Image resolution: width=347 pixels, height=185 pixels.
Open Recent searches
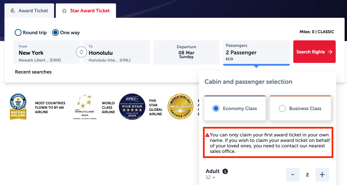[x=33, y=72]
